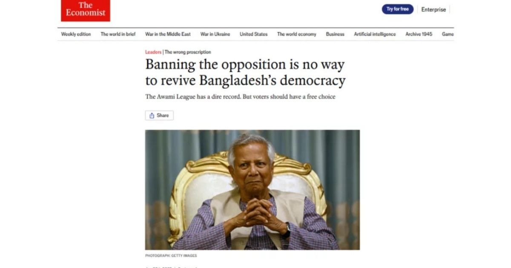
Task: Click the Try for free button
Action: (397, 9)
